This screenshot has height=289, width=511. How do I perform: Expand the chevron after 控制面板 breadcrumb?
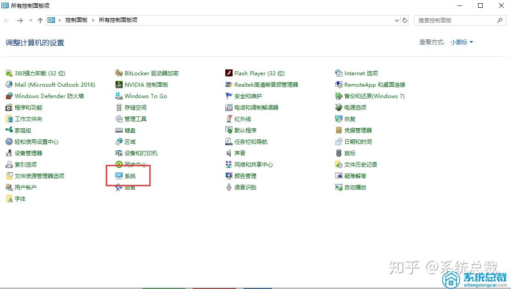(93, 20)
